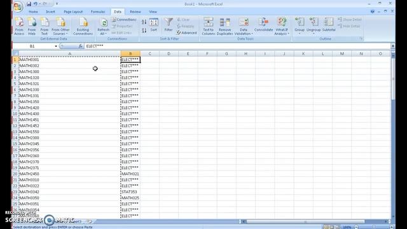Open Advanced filter options

(x=186, y=32)
